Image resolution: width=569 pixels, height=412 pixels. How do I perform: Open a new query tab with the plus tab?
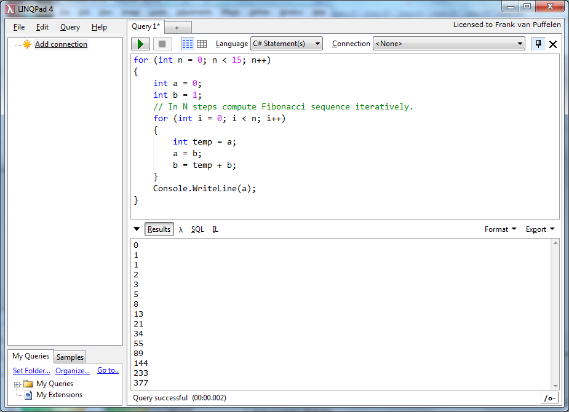coord(177,28)
